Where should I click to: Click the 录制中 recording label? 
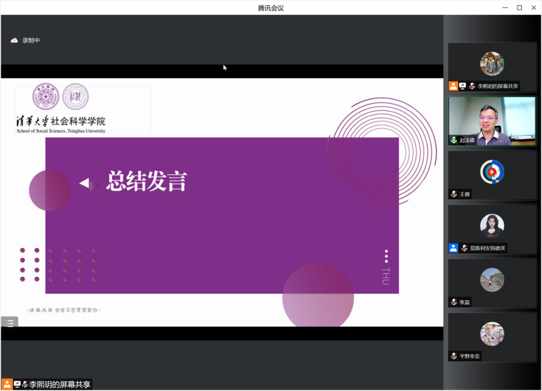pyautogui.click(x=31, y=40)
